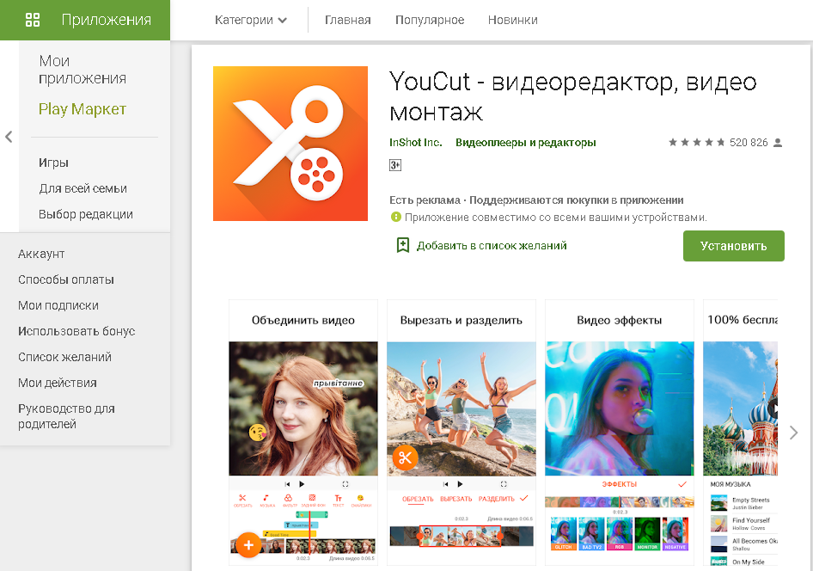The image size is (813, 571).
Task: Switch to the Новинки tab
Action: (x=513, y=21)
